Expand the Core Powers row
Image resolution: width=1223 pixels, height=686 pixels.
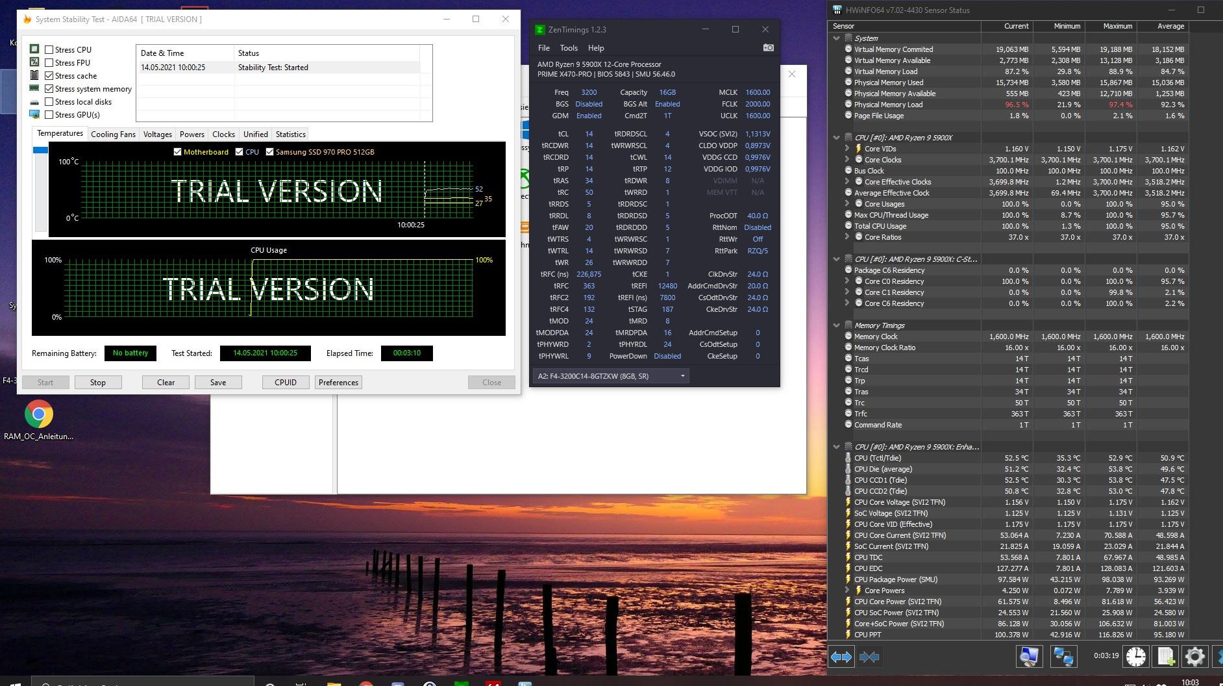pos(847,591)
